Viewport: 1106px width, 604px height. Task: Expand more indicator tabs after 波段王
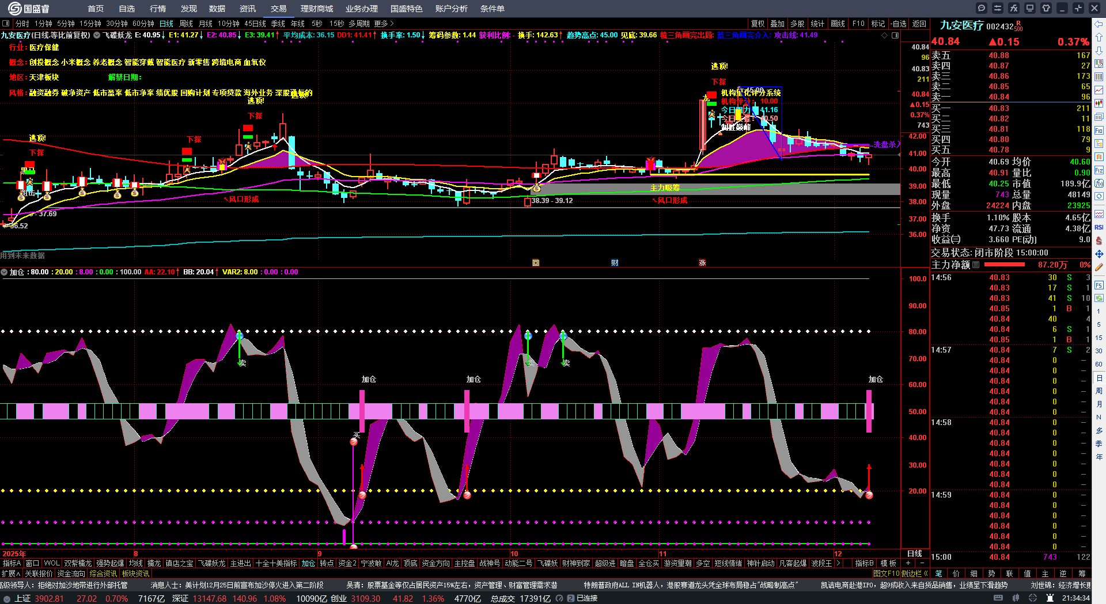click(x=838, y=563)
